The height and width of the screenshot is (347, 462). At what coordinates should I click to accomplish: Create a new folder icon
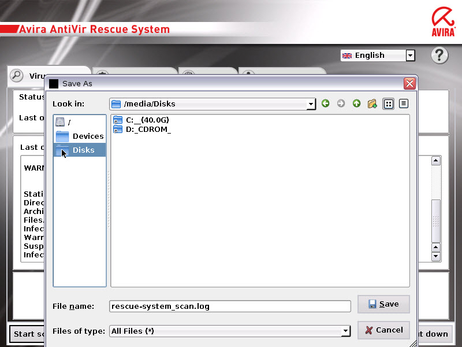pos(372,104)
